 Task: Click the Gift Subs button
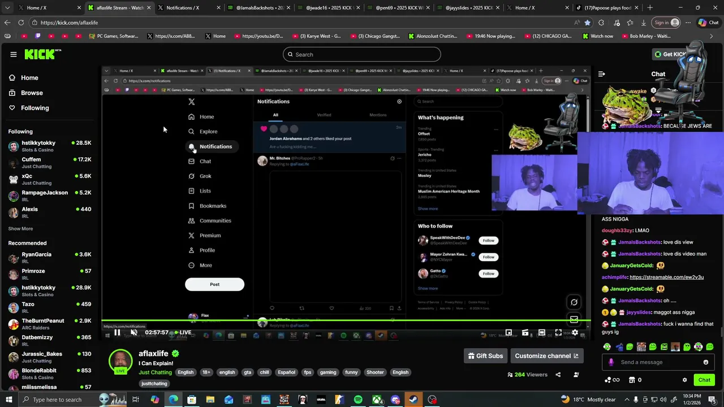point(485,356)
